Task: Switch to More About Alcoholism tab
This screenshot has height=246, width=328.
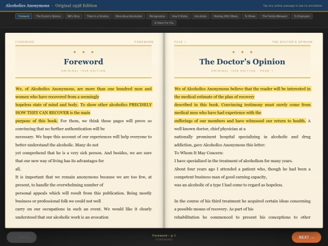Action: [x=129, y=16]
